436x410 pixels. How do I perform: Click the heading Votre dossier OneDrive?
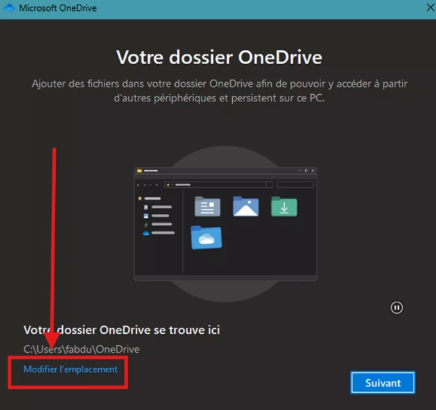click(219, 57)
